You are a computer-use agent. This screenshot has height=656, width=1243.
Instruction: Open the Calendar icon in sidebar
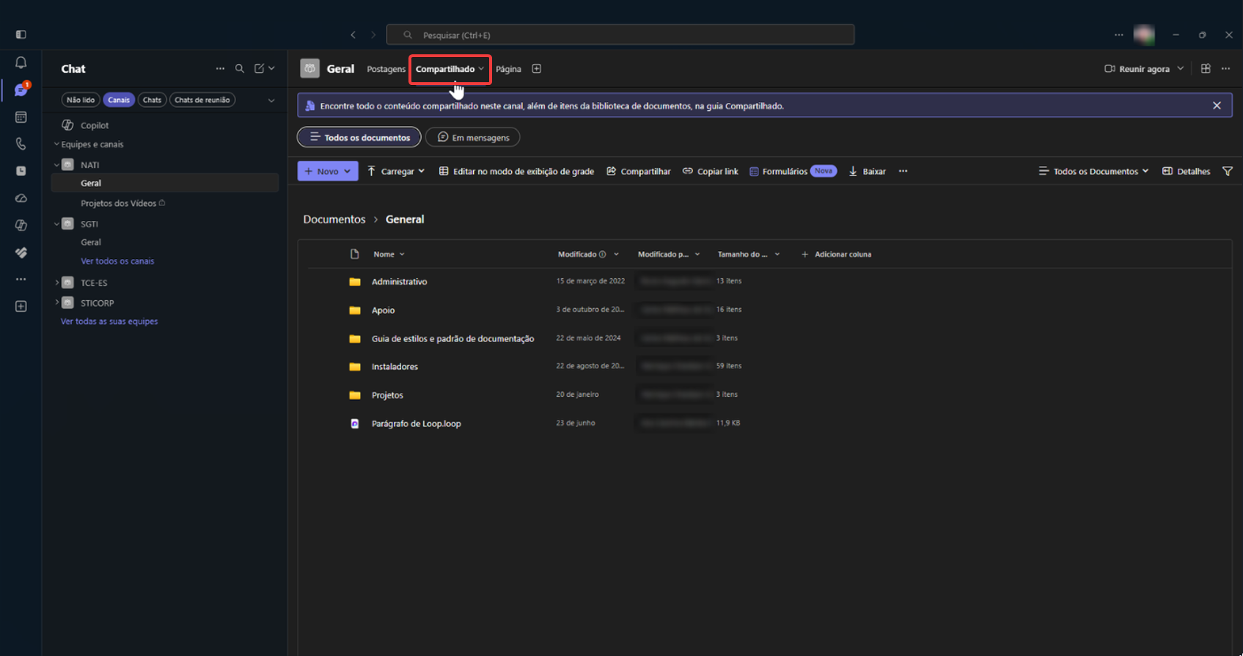click(21, 117)
